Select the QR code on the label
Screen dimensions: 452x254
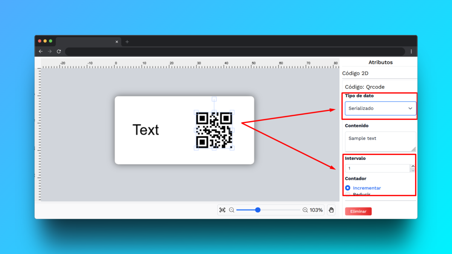pyautogui.click(x=214, y=130)
